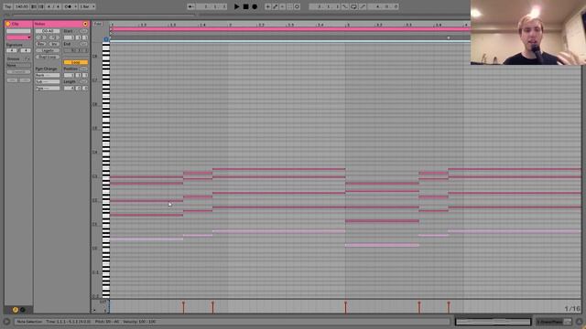Click the detail view toggle arrow bottom-right
The height and width of the screenshot is (329, 586).
[580, 322]
